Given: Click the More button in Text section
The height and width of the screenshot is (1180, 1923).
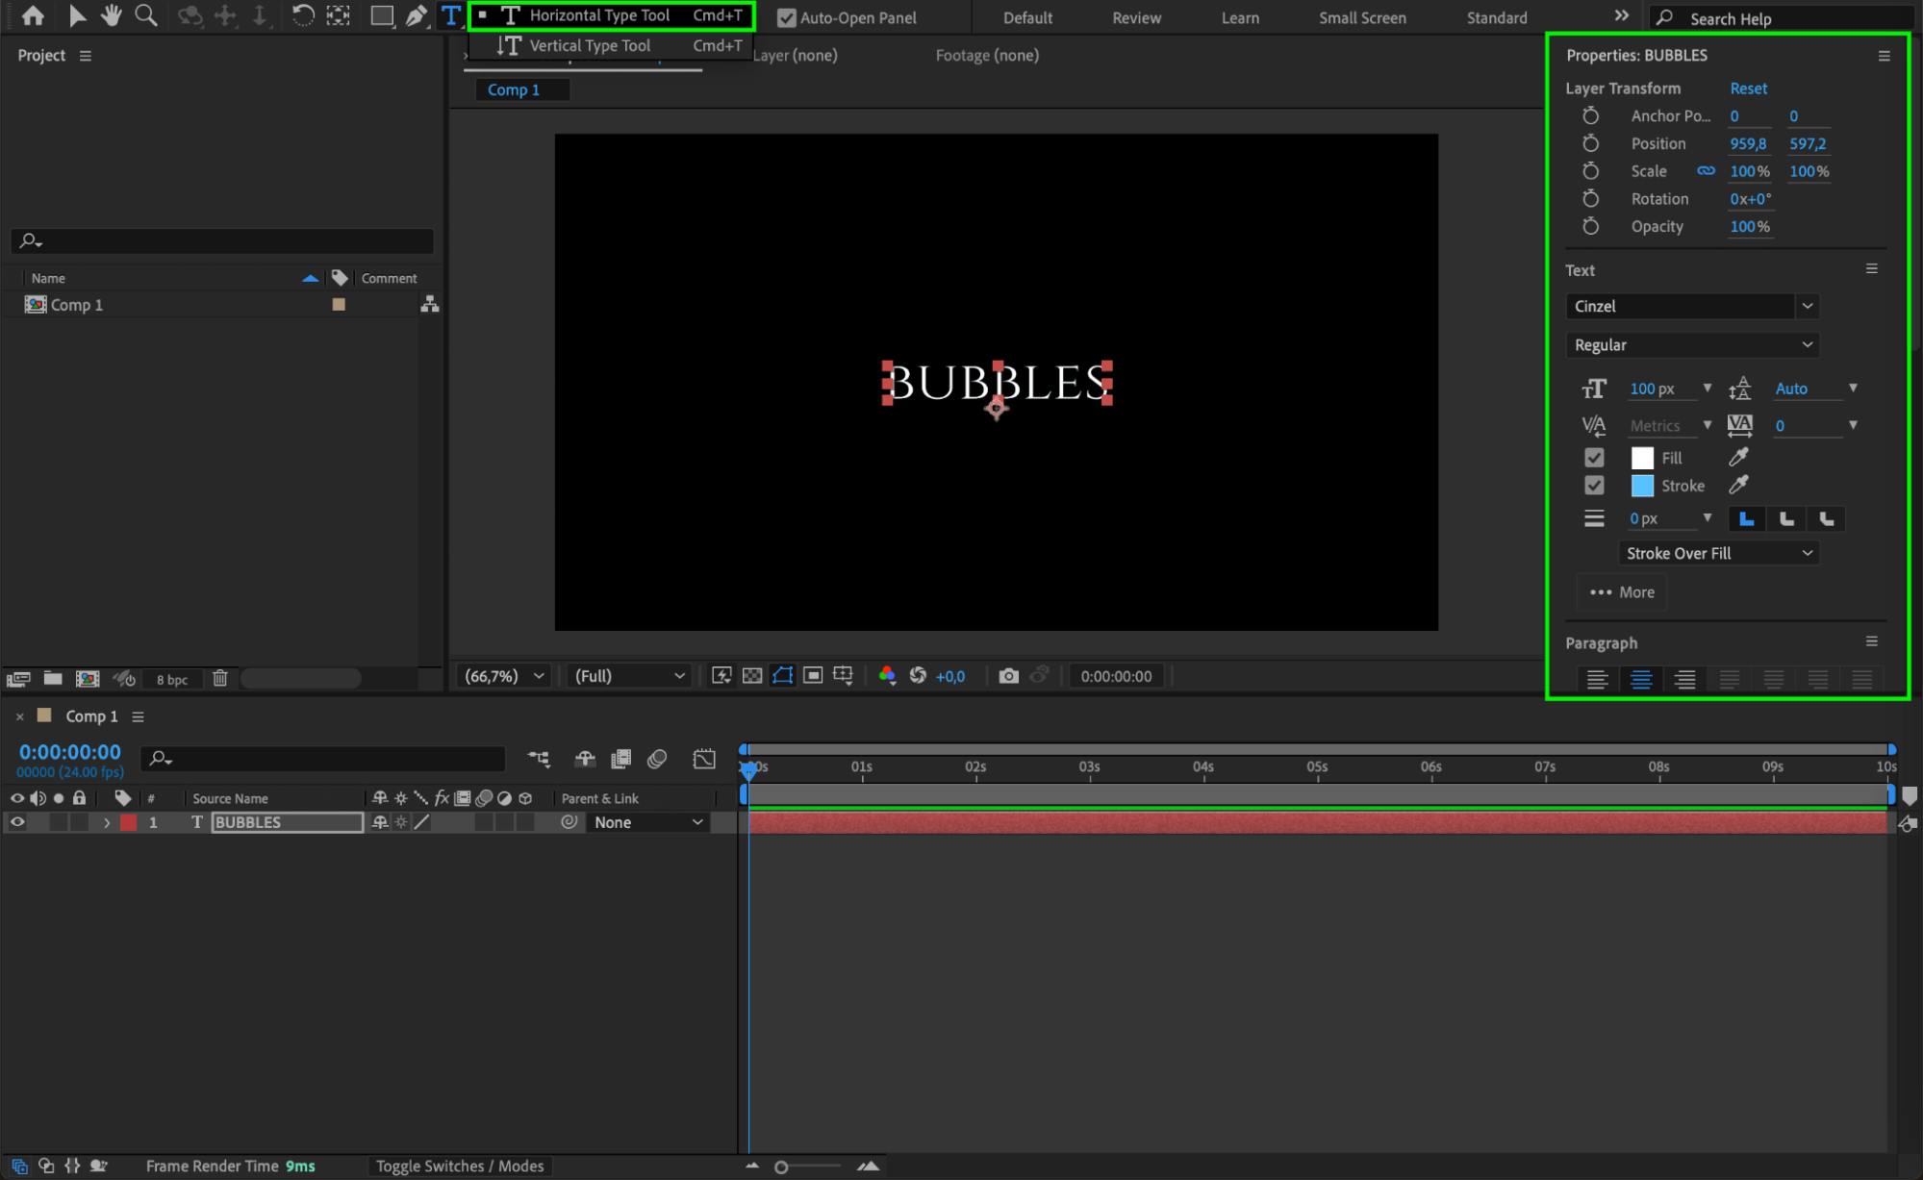Looking at the screenshot, I should [x=1622, y=592].
